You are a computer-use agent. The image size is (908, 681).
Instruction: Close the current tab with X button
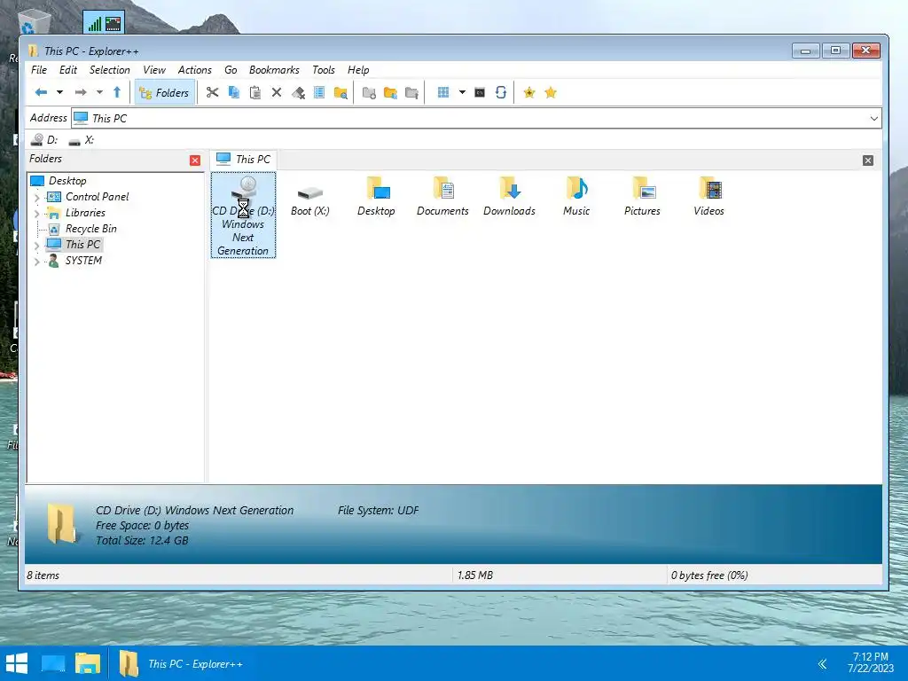tap(867, 160)
